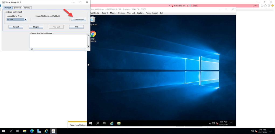
Task: Open File Explorer in the remote taskbar
Action: 119,123
